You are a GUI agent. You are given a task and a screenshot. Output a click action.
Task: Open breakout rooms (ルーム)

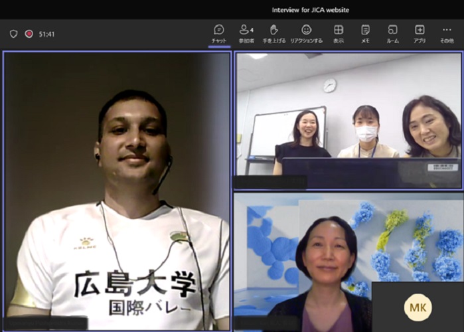[x=392, y=33]
